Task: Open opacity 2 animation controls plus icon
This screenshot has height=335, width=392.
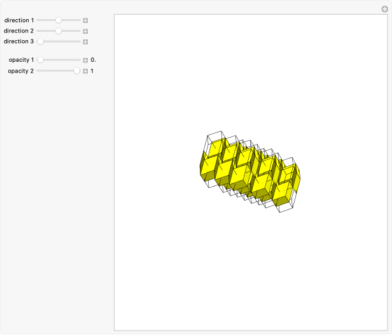Action: pyautogui.click(x=85, y=71)
